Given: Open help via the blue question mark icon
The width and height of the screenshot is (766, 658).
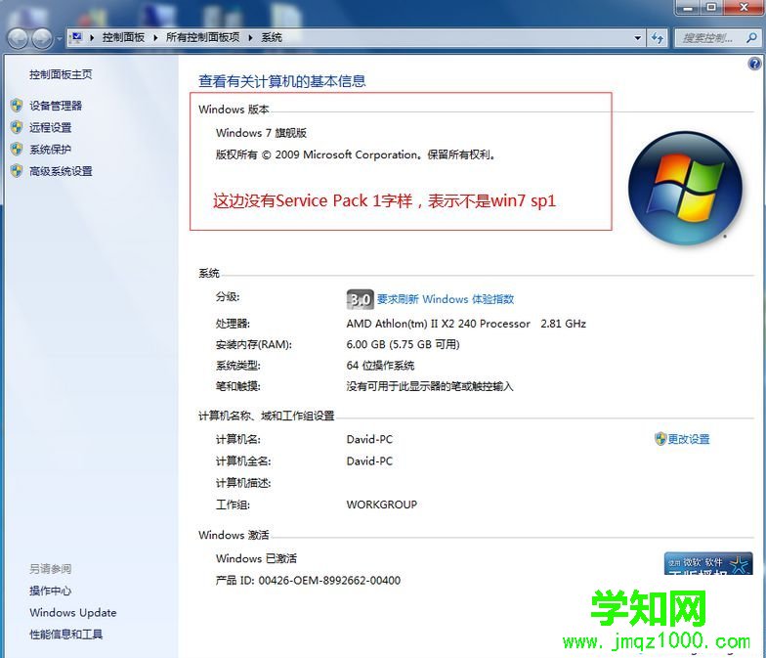Looking at the screenshot, I should [x=754, y=64].
